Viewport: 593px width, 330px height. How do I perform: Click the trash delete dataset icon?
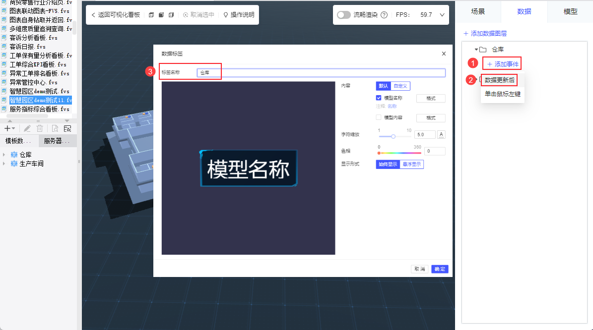coord(40,128)
